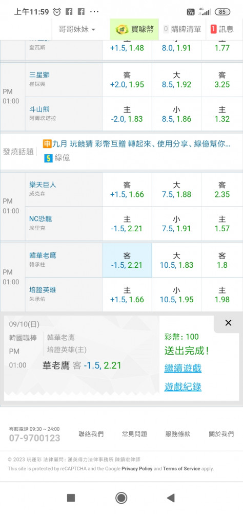Open the 常見問題 FAQ footer item
The height and width of the screenshot is (514, 243).
134,434
